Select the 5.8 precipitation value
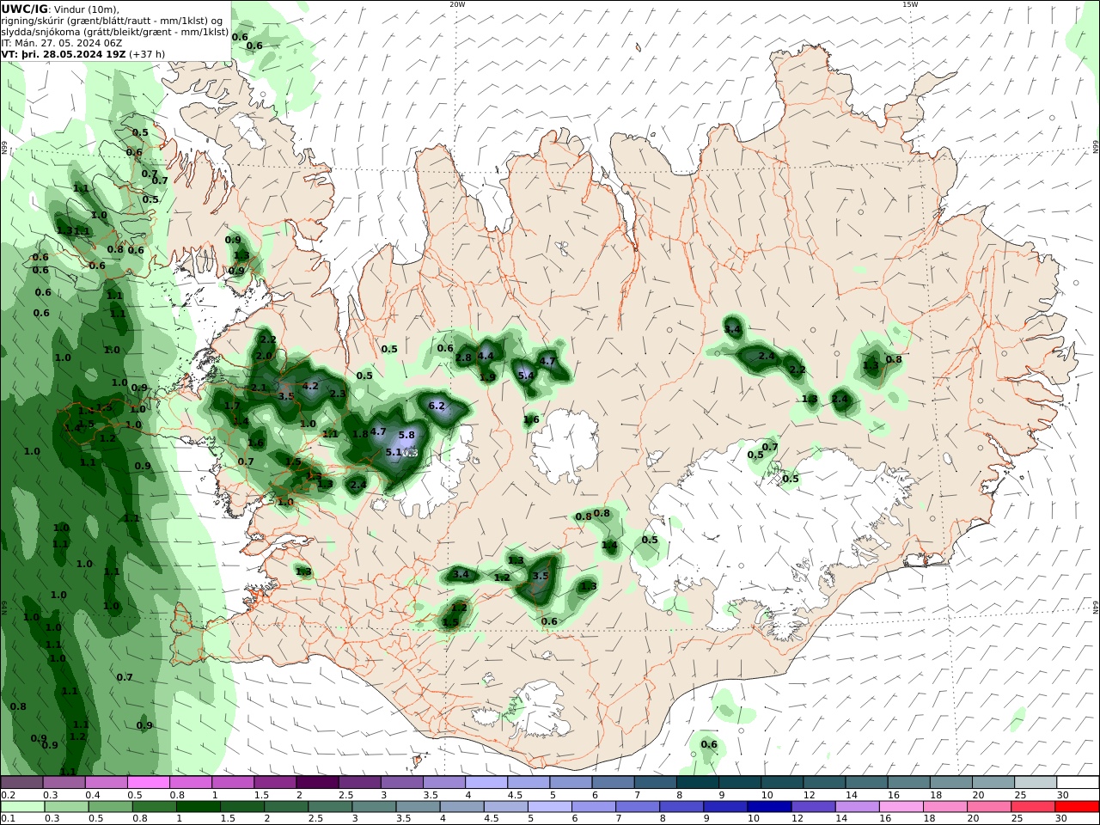Screen dimensions: 1100x825 pos(406,435)
